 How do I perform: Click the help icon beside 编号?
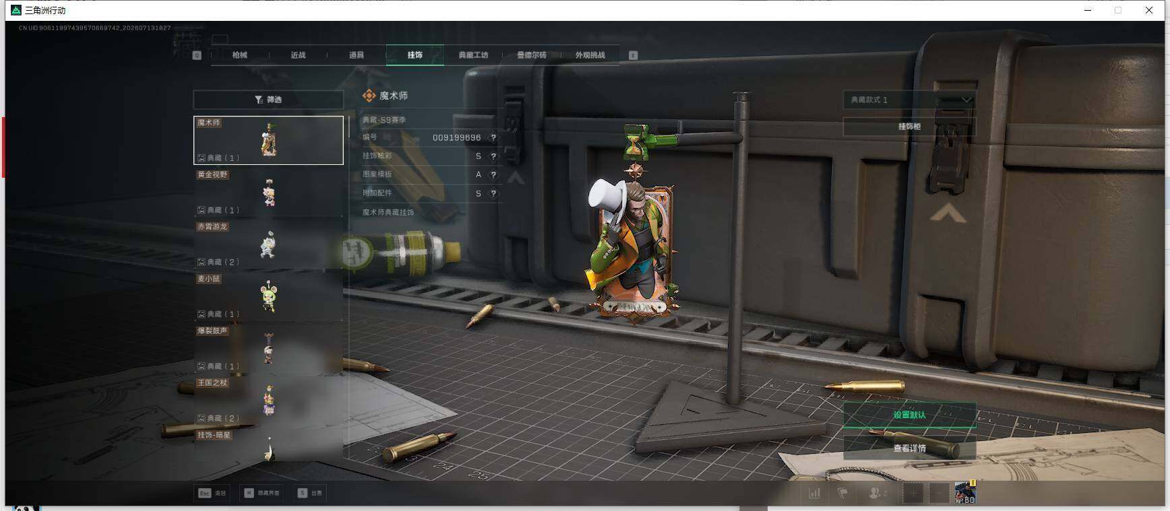click(x=493, y=137)
